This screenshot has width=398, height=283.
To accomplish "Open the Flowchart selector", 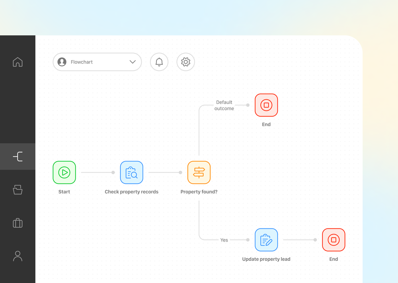I will coord(97,62).
